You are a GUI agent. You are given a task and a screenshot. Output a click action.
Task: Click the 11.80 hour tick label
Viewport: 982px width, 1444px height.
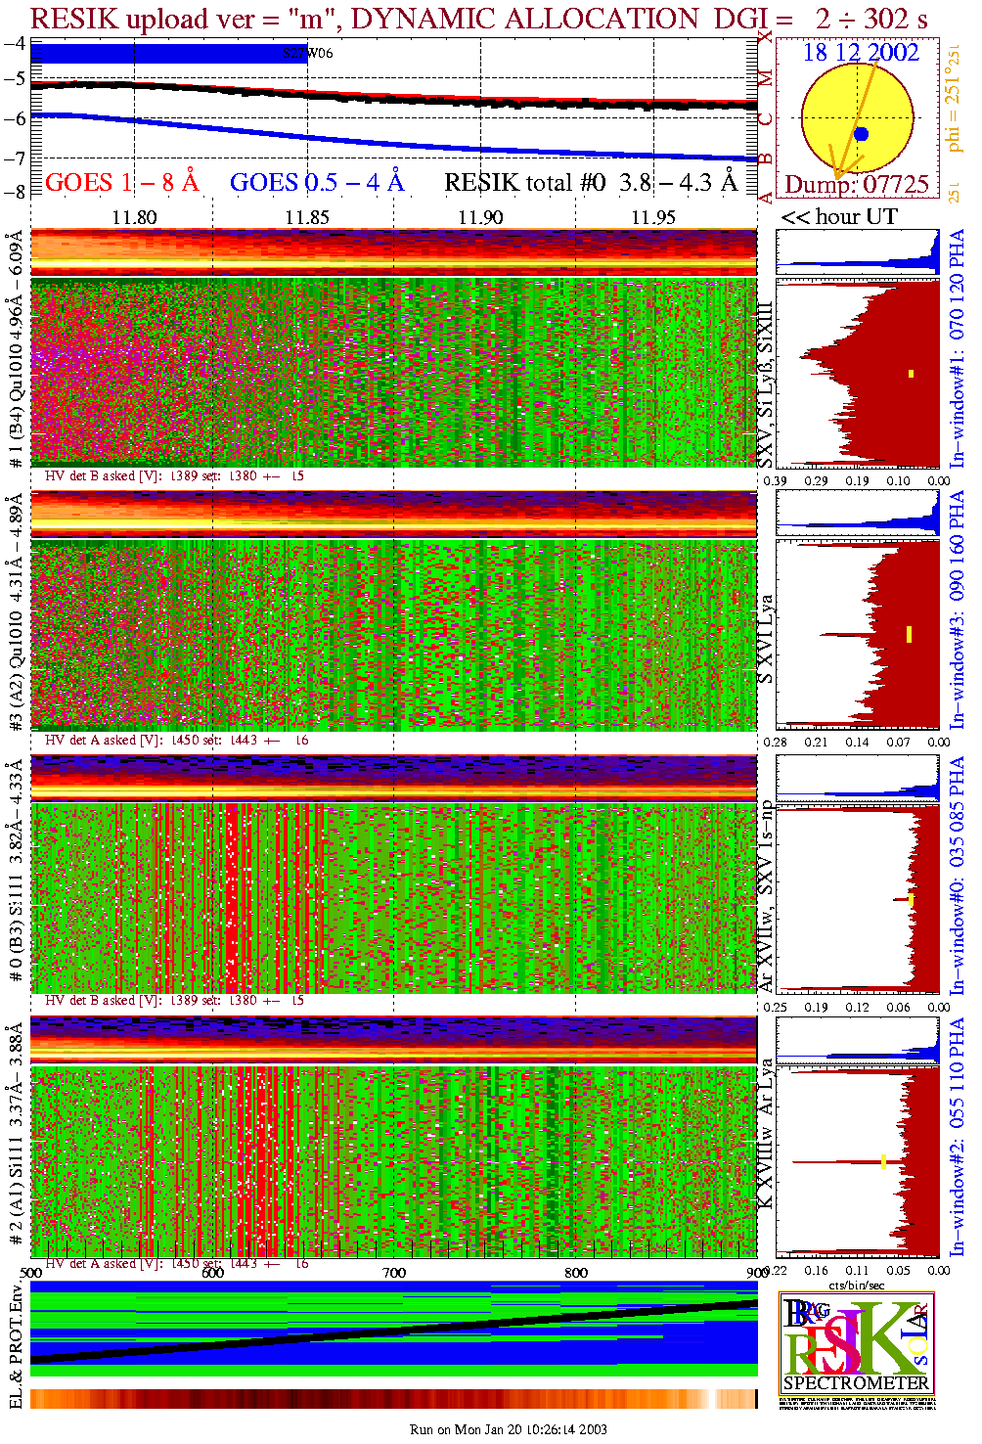pyautogui.click(x=134, y=217)
